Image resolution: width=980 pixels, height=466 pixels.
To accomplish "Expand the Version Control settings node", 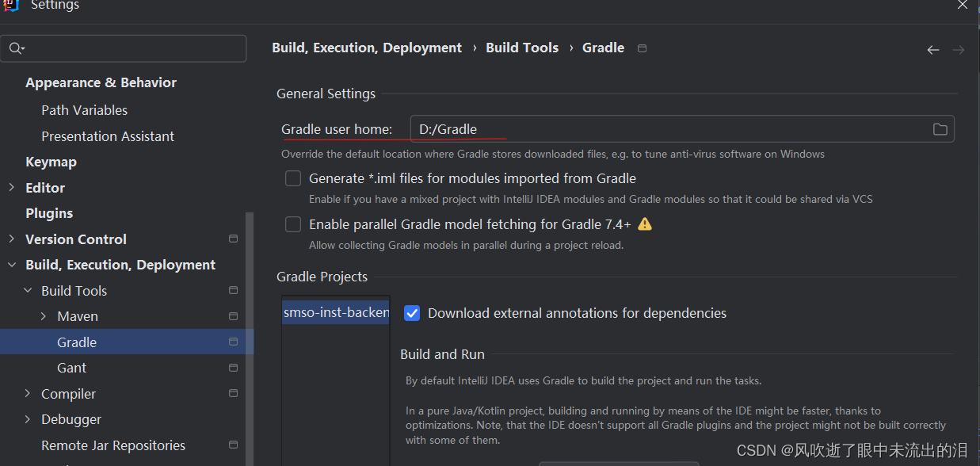I will click(x=11, y=239).
